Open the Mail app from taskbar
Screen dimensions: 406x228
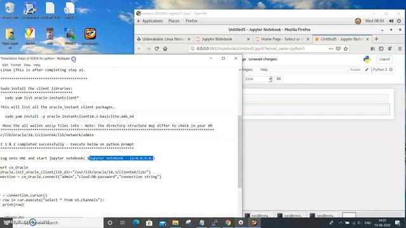[162, 222]
